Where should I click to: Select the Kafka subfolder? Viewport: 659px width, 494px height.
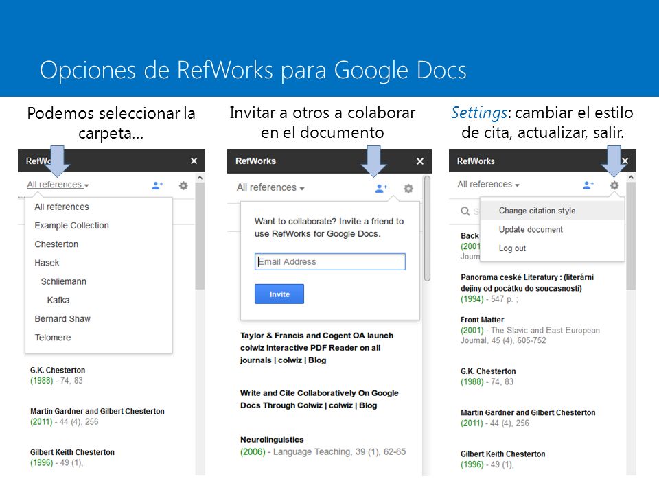58,301
